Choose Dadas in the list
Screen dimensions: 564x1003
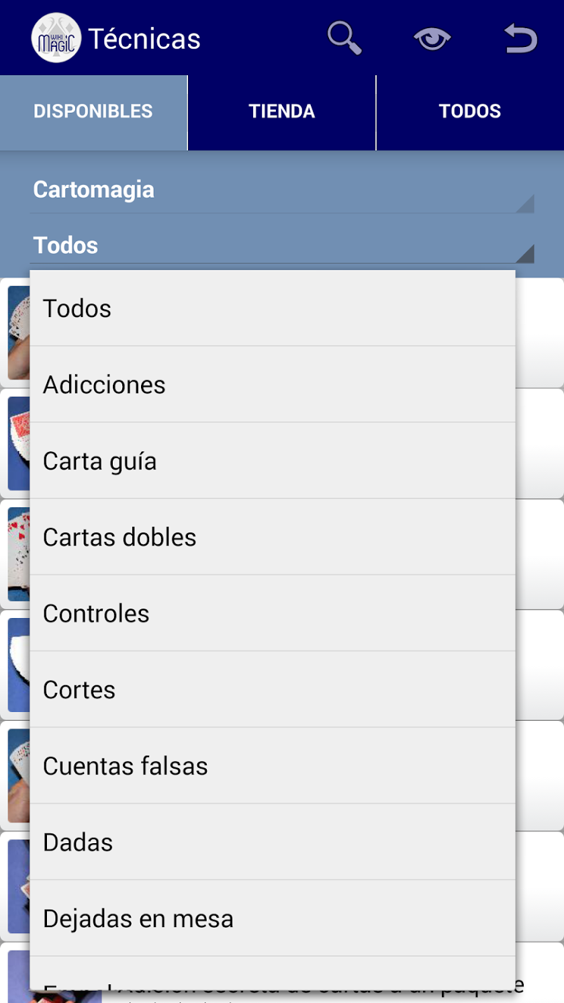(273, 842)
